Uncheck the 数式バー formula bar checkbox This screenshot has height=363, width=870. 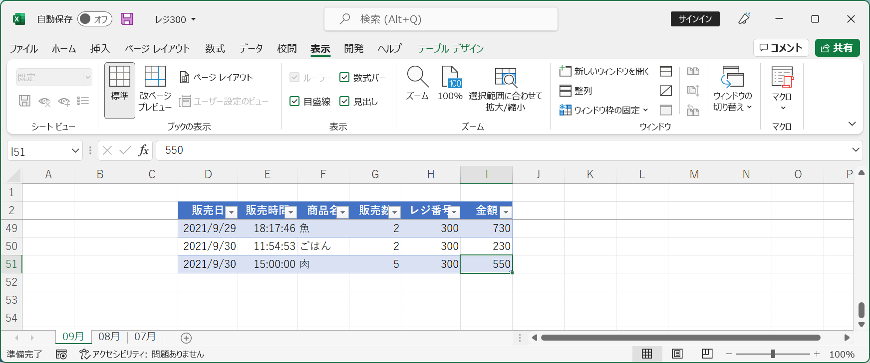coord(344,77)
